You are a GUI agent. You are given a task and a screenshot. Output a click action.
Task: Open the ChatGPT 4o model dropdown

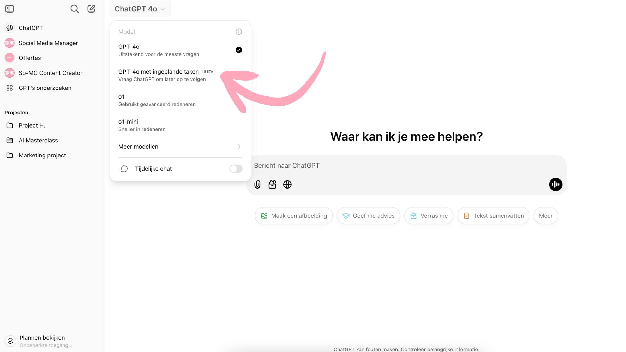140,9
